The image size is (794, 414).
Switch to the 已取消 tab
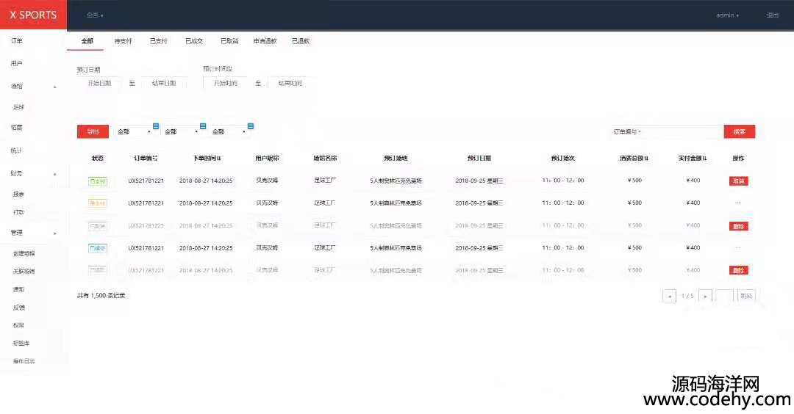pos(229,41)
